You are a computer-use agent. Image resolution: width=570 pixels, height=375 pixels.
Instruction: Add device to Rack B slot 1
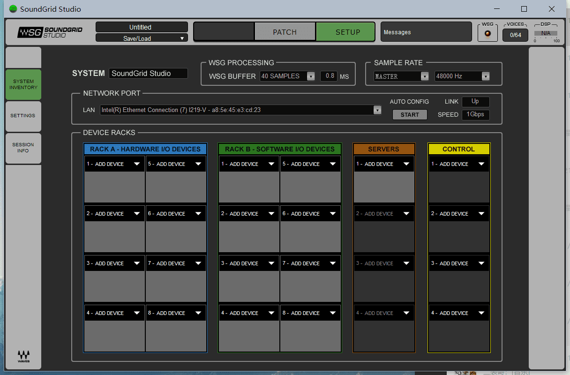249,164
